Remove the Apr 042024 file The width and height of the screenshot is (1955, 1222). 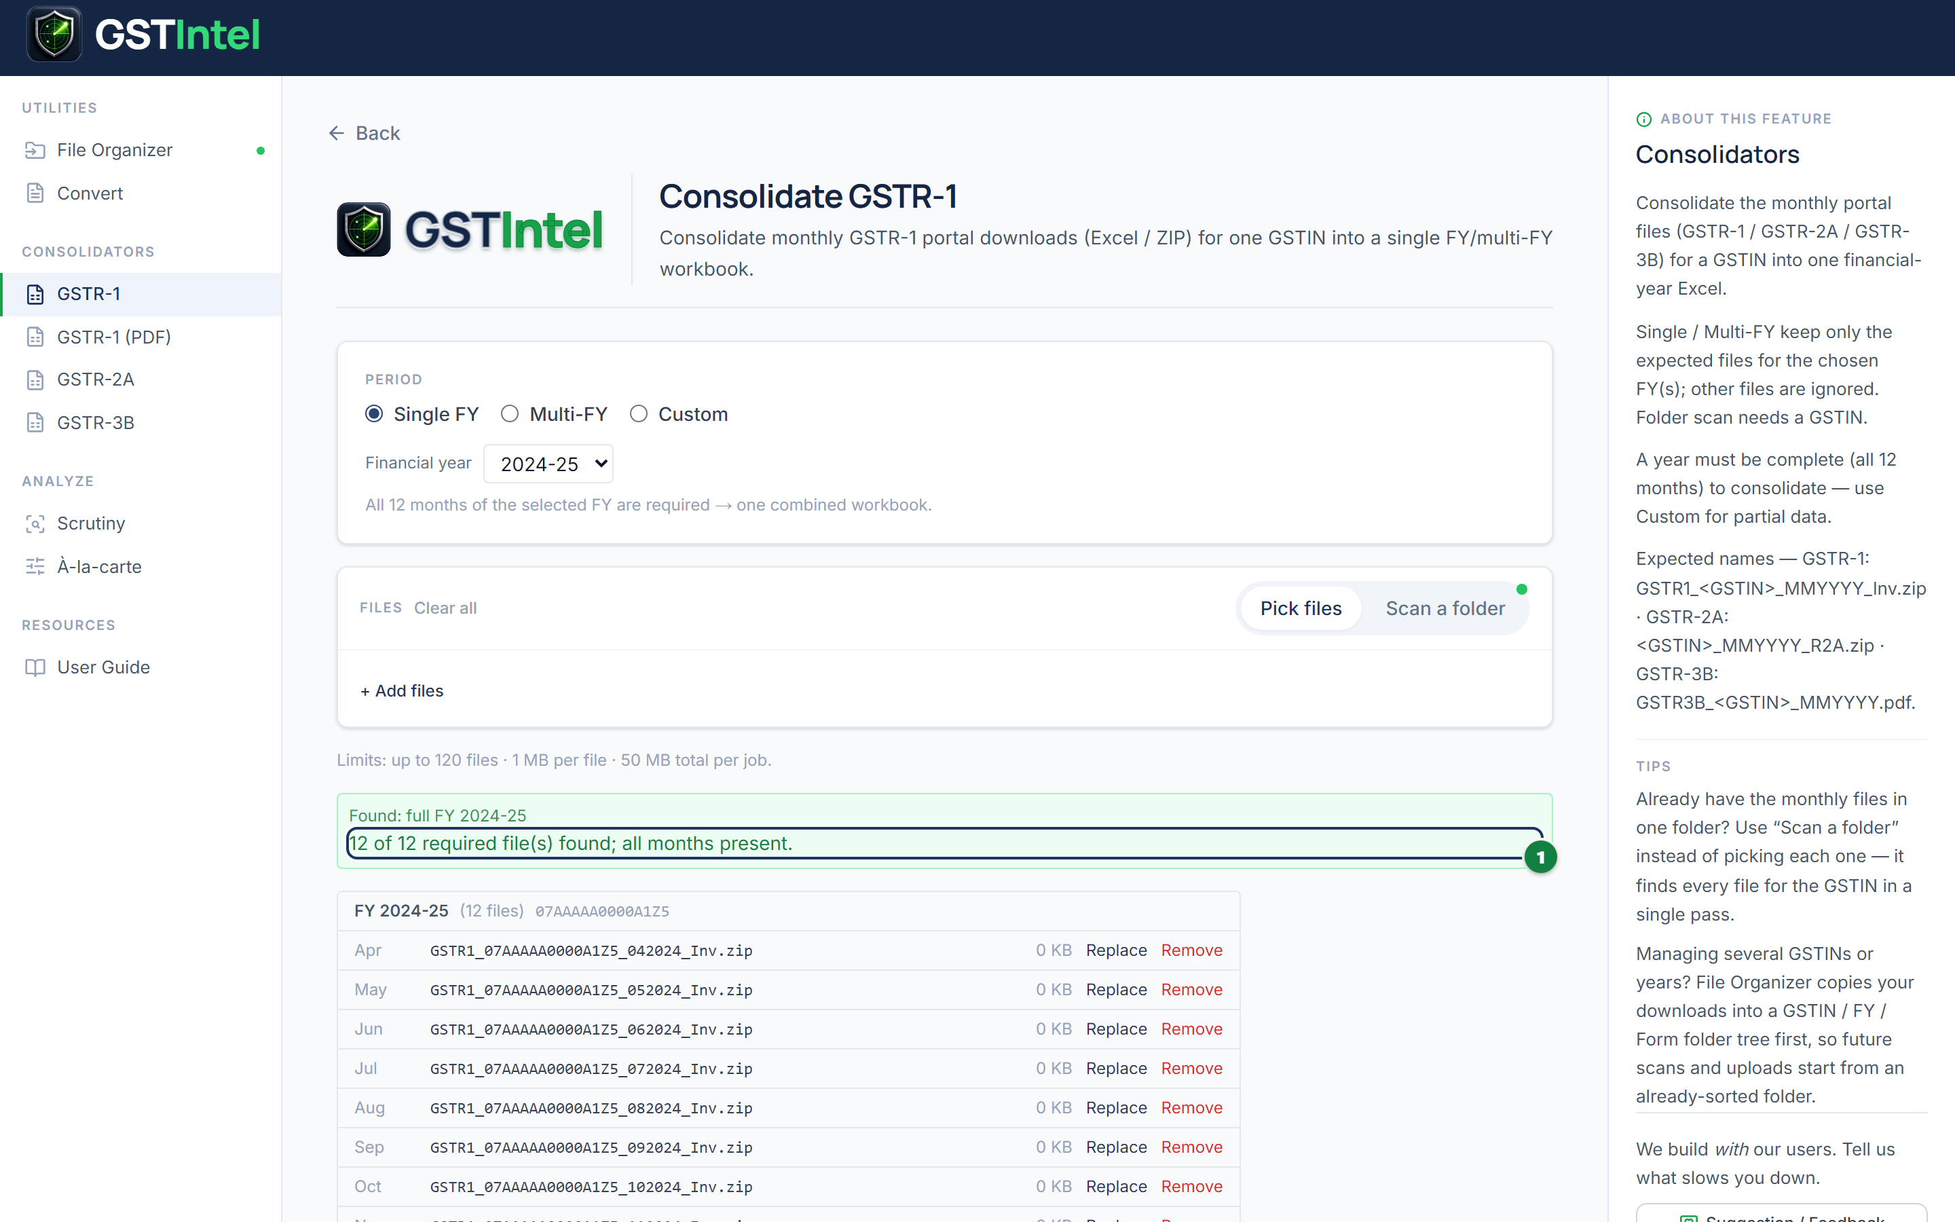pos(1191,950)
